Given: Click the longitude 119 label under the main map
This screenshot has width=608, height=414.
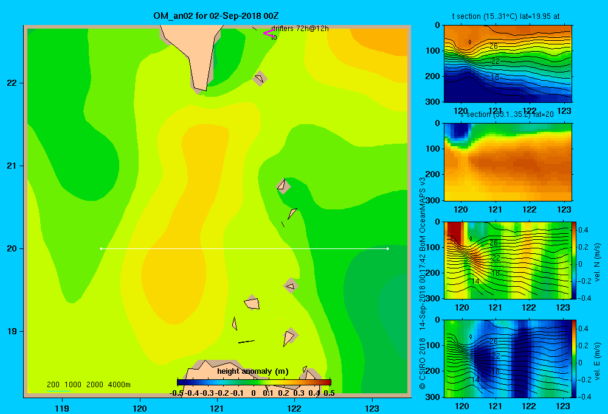Looking at the screenshot, I should (62, 408).
